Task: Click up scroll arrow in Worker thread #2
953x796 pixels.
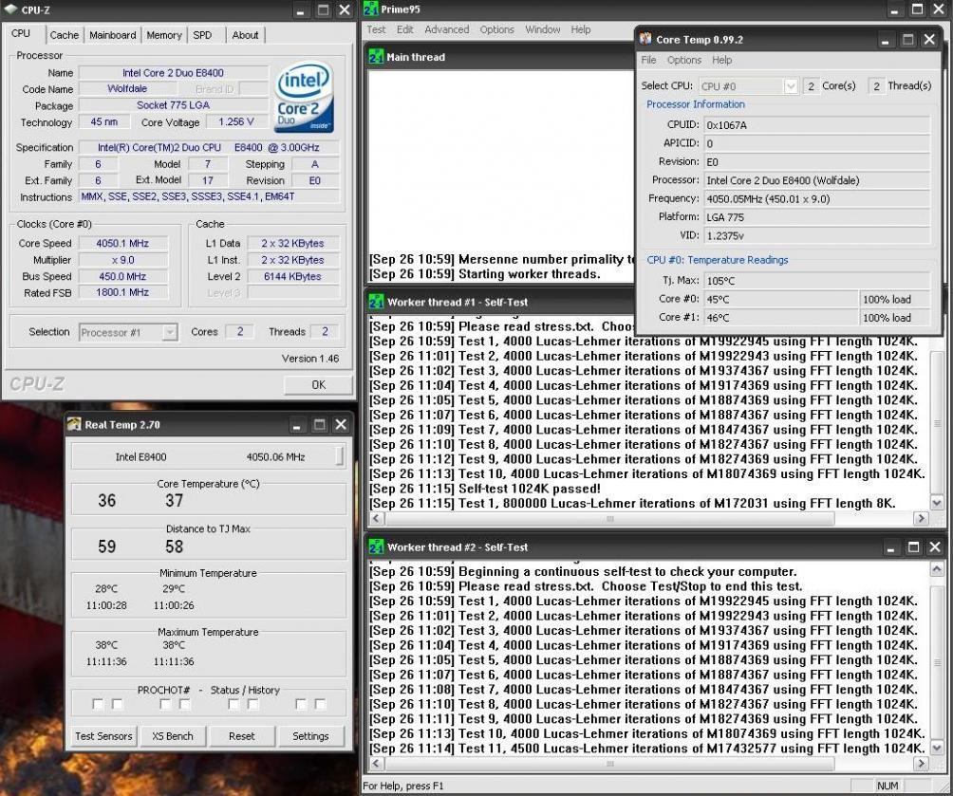Action: [x=937, y=568]
